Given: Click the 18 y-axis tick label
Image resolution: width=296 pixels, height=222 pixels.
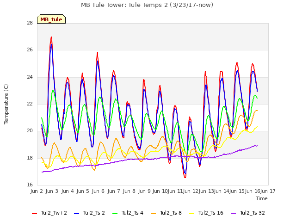Looking at the screenshot, I should click(30, 158).
